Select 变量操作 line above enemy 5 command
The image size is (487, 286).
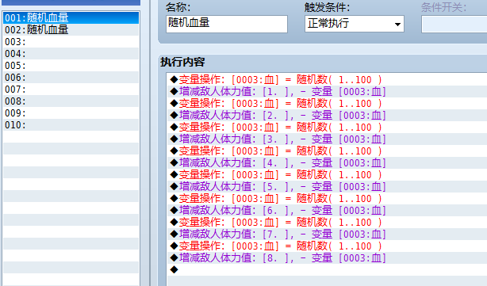328,174
